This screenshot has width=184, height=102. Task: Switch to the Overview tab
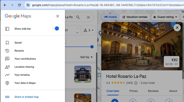tap(113, 91)
